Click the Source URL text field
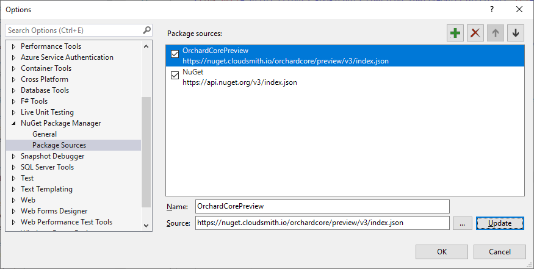 (322, 223)
